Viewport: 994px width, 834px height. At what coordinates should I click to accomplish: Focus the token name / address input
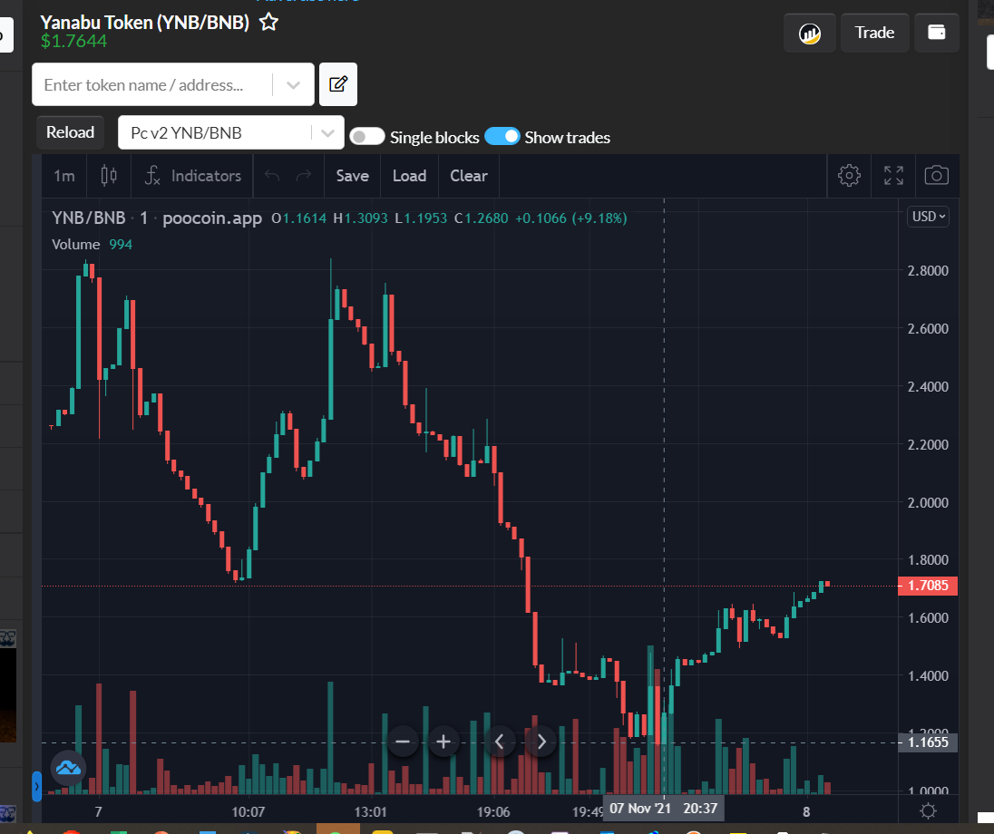152,85
